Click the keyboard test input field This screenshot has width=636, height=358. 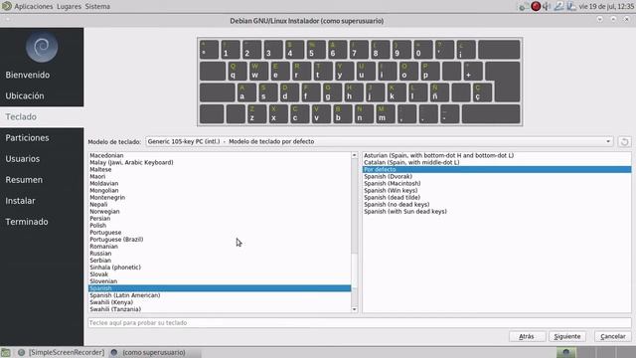pos(360,322)
